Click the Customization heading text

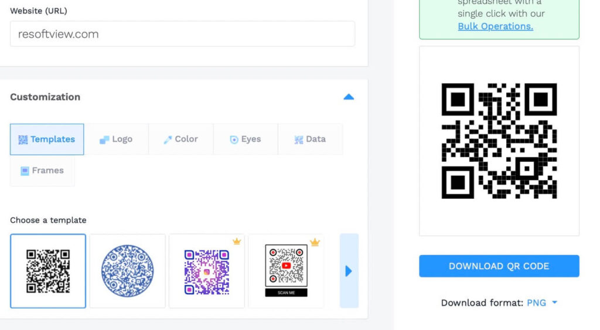(45, 97)
